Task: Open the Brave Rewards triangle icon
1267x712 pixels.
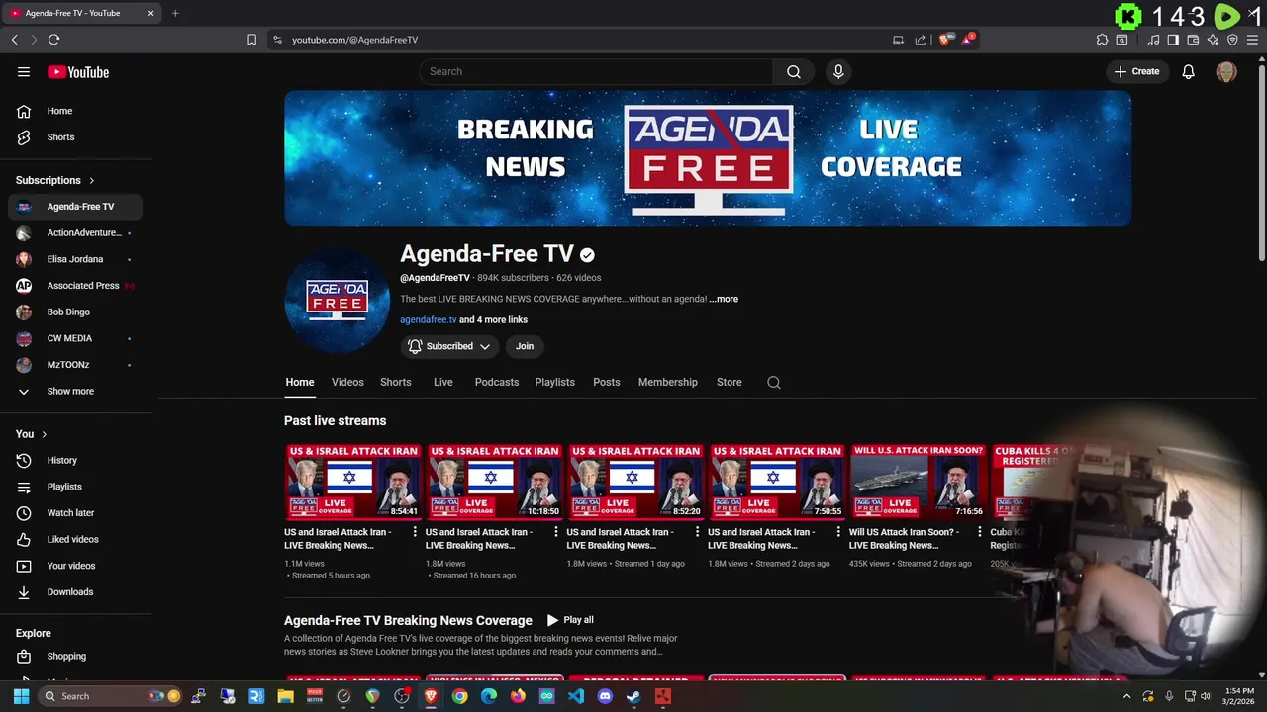Action: pos(968,40)
